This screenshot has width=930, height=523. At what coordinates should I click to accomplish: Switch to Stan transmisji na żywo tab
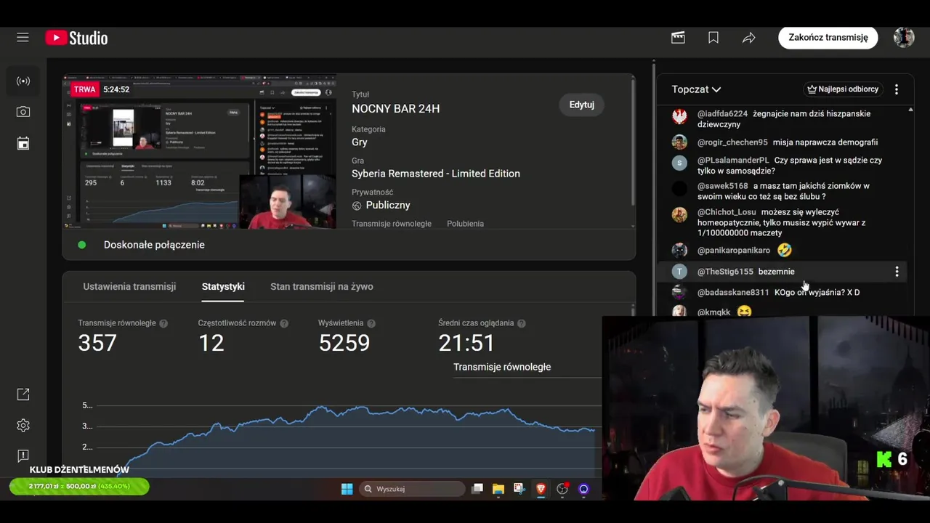[322, 286]
